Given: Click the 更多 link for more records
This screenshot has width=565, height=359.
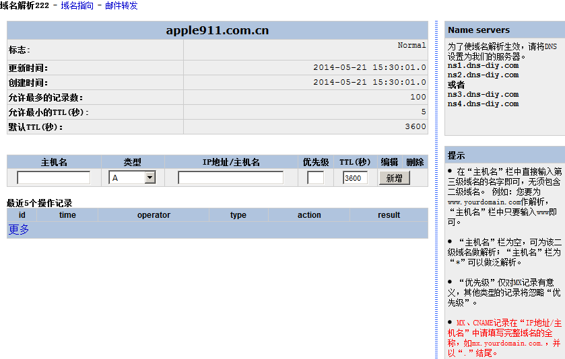Looking at the screenshot, I should (19, 229).
